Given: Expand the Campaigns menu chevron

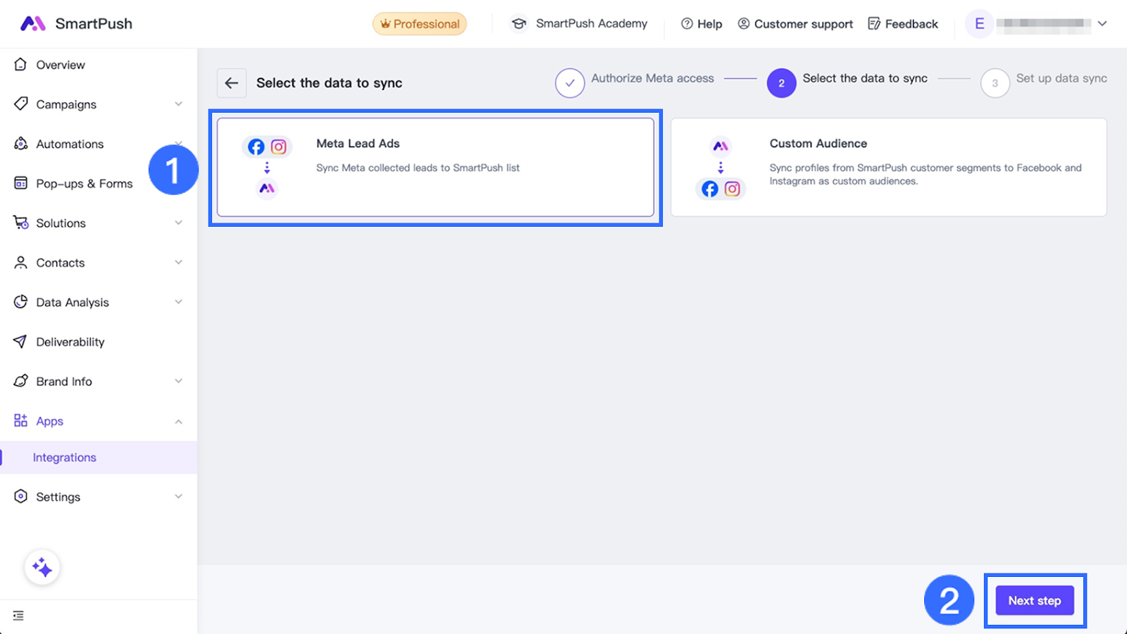Looking at the screenshot, I should pos(178,104).
